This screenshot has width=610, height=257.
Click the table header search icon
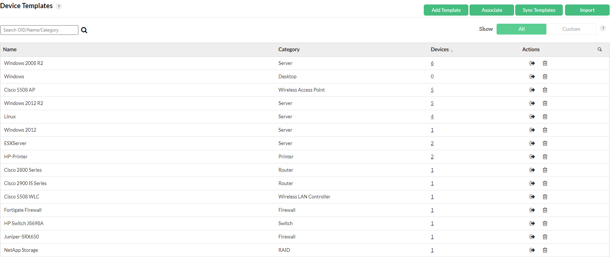pos(600,49)
